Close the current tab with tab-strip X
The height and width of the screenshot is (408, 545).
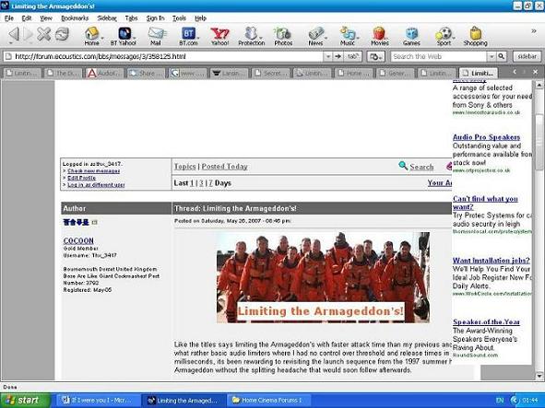point(535,72)
